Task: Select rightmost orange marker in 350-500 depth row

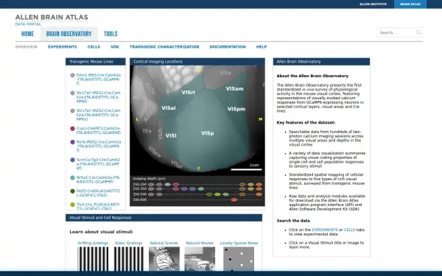Action: pos(259,194)
